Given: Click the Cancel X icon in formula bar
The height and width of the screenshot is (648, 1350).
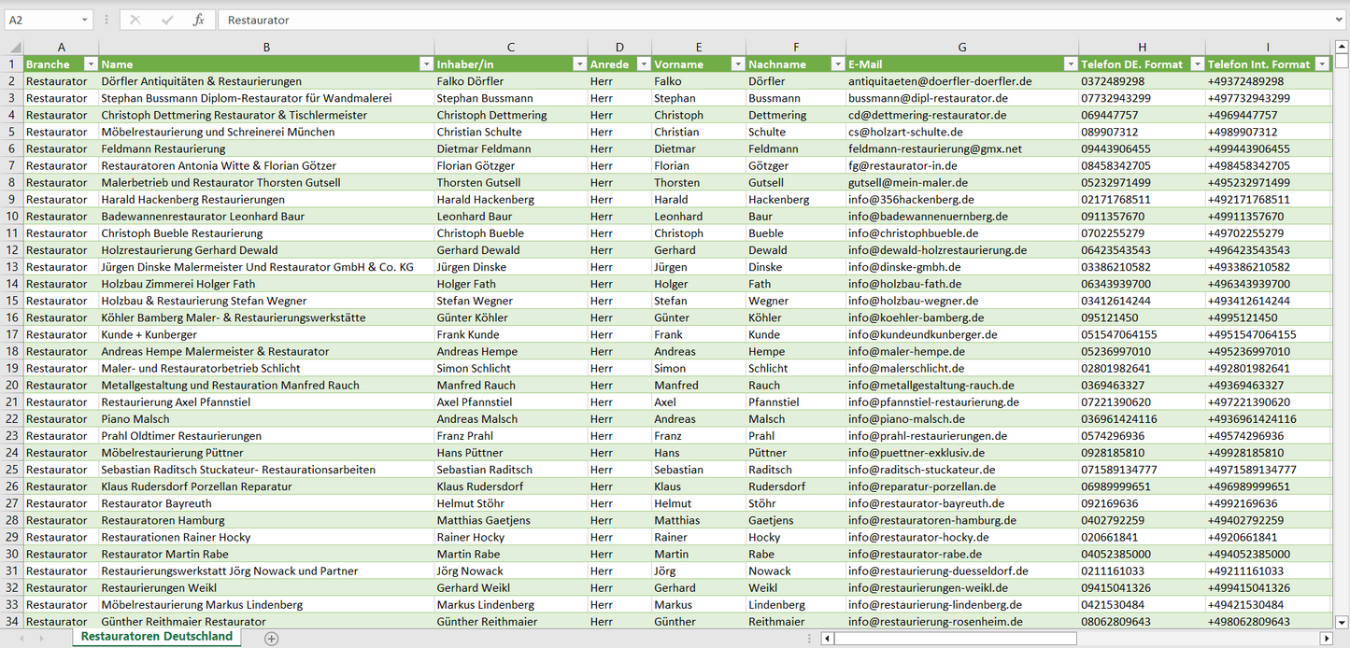Looking at the screenshot, I should point(135,20).
